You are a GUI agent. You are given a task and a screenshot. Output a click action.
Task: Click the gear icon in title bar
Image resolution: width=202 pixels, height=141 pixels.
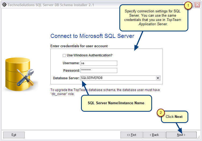4,5
